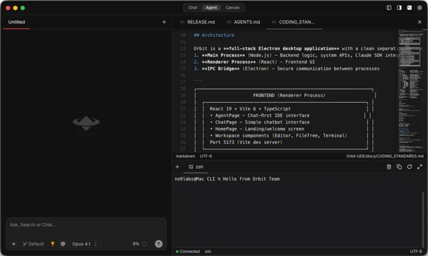The width and height of the screenshot is (428, 256).
Task: Click the terminal vertical scrollbar
Action: point(423,220)
